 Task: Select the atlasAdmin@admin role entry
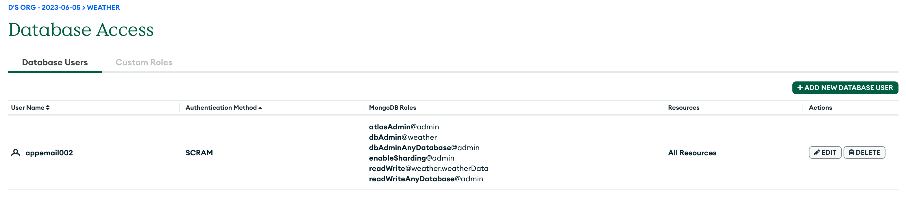404,127
